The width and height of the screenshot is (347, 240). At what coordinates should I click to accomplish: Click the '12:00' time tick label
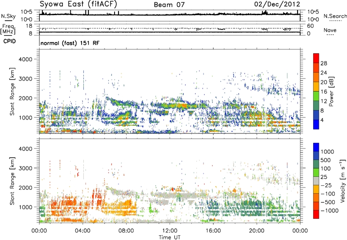click(x=170, y=231)
